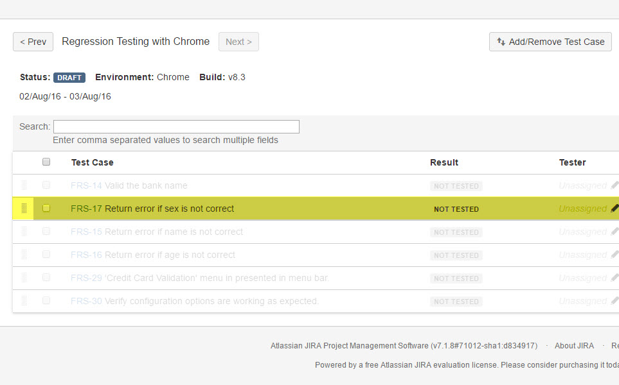The height and width of the screenshot is (385, 619).
Task: Open NOT TESTED result dropdown for FRS-15
Action: [x=456, y=232]
